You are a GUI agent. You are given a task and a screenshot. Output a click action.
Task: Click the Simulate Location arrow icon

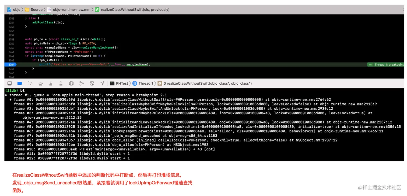click(102, 83)
